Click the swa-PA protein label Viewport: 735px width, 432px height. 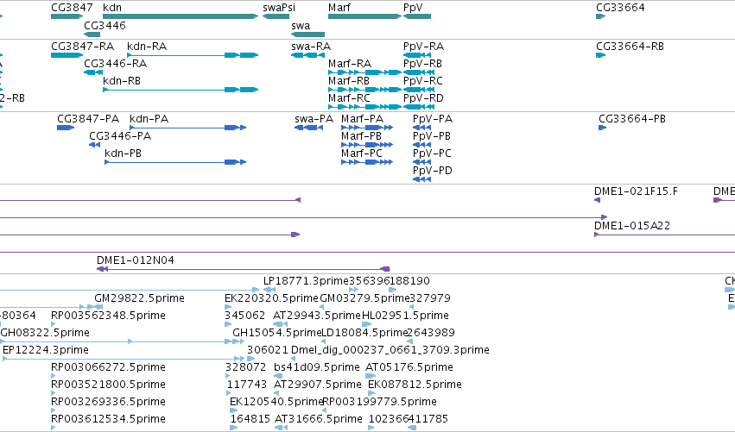[314, 119]
